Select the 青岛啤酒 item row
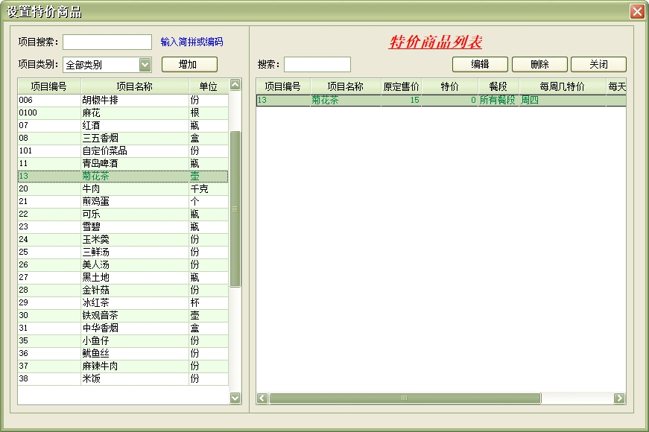The height and width of the screenshot is (432, 649). (123, 163)
